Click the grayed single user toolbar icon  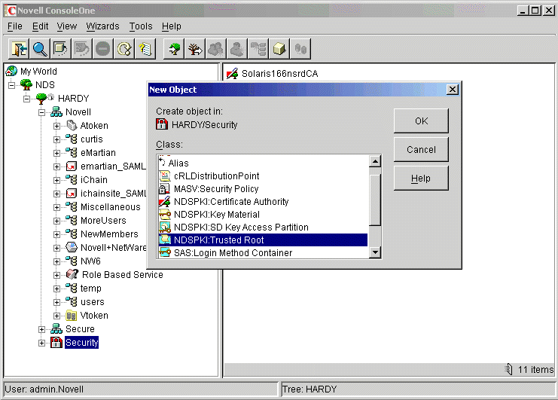click(x=237, y=49)
